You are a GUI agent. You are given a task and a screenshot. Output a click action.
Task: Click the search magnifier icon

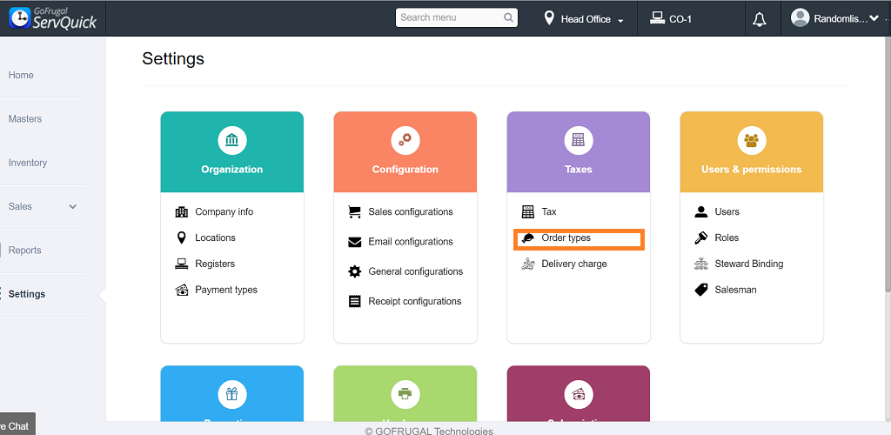click(509, 17)
